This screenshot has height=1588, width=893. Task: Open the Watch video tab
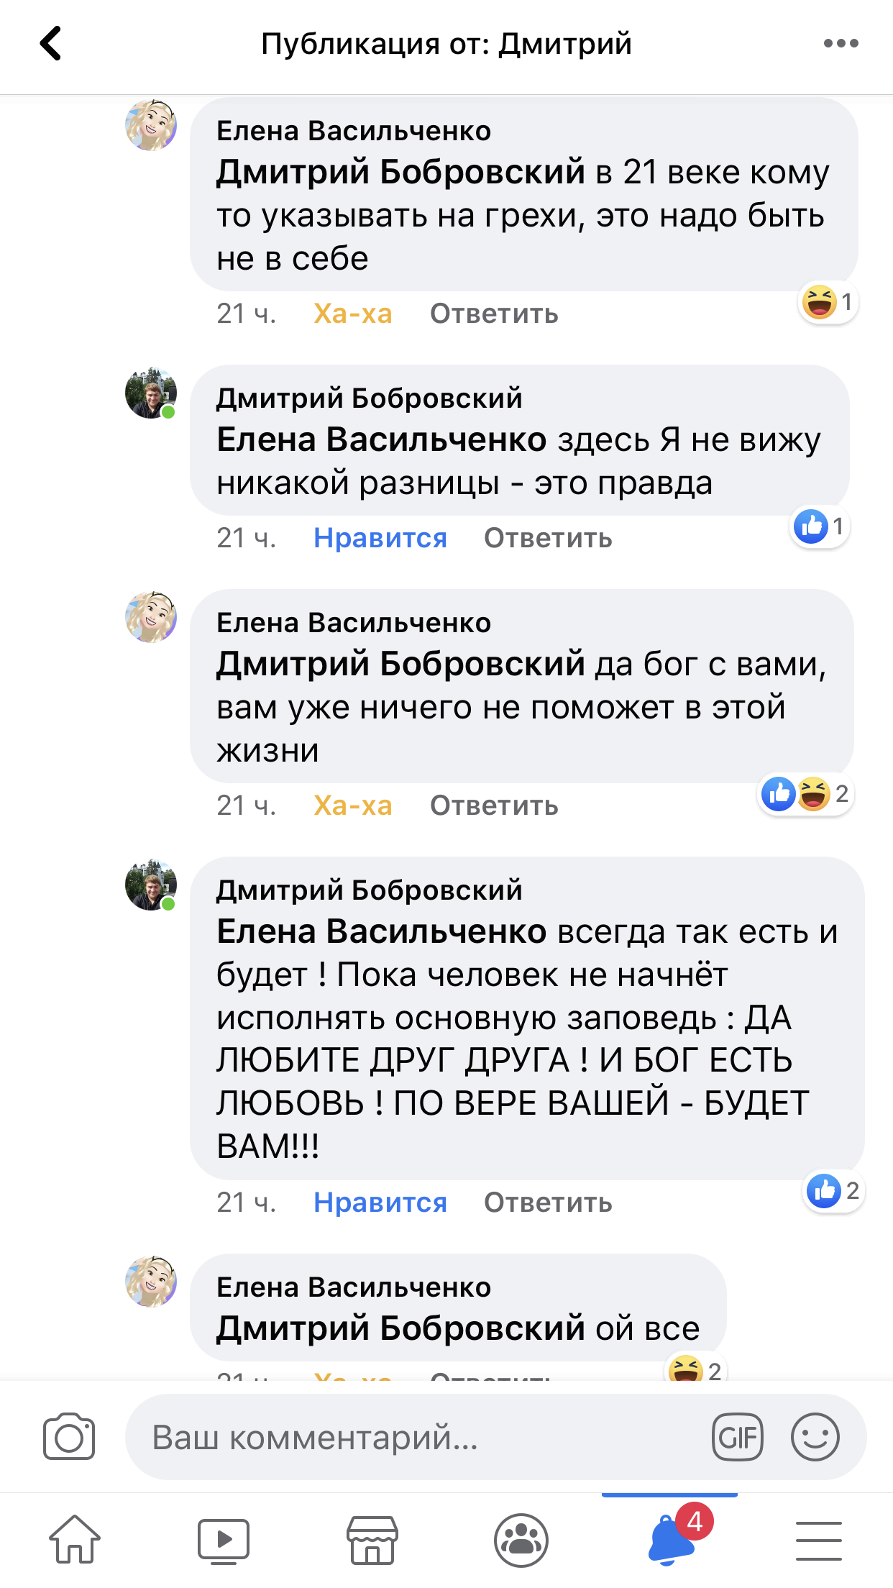(224, 1540)
